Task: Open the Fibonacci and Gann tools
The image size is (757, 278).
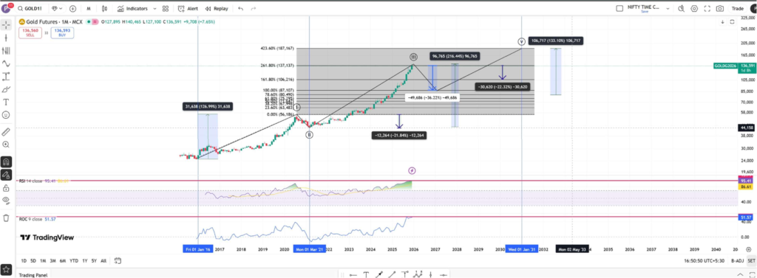Action: (x=6, y=51)
